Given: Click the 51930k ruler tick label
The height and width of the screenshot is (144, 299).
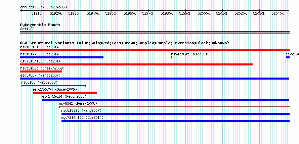Looking at the screenshot, I should [74, 13].
